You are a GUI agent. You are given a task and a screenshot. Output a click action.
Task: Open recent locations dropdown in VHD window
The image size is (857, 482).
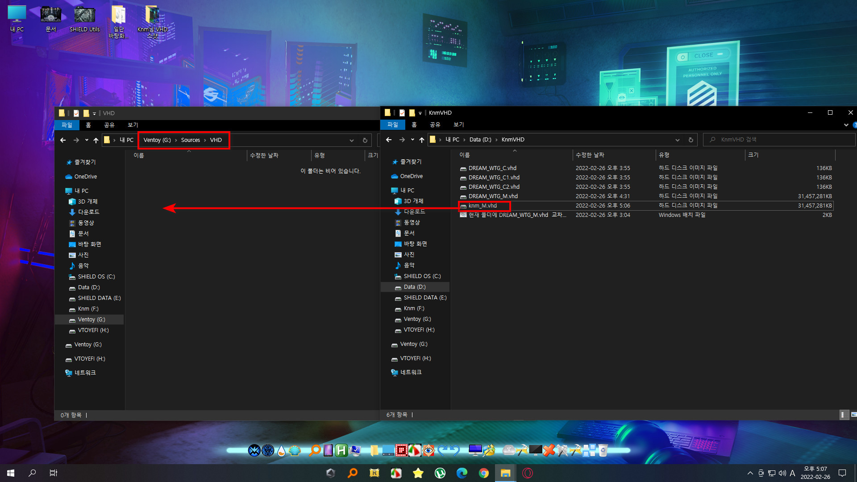point(87,140)
